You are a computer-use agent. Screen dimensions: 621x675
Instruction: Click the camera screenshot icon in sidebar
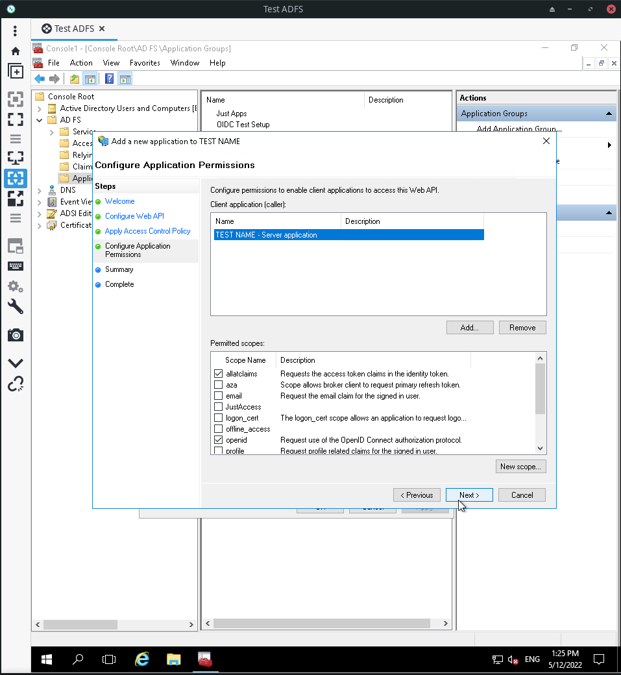pyautogui.click(x=16, y=335)
